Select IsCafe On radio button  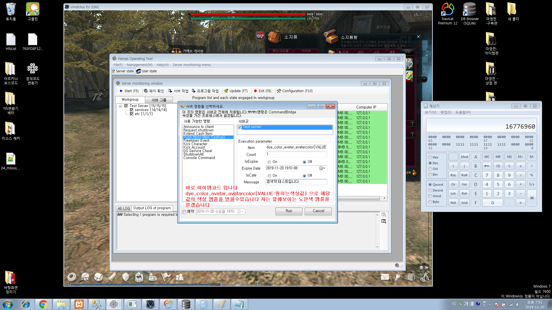(x=269, y=176)
